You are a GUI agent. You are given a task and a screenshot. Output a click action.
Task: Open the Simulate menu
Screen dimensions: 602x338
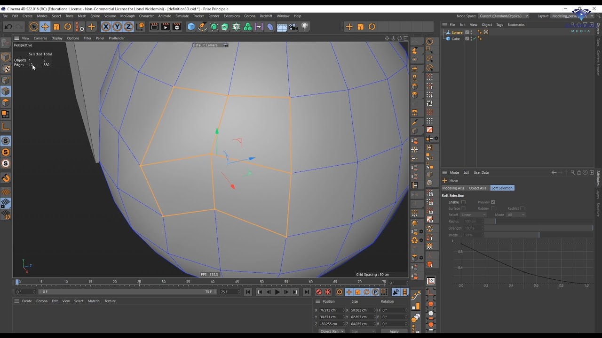[182, 16]
